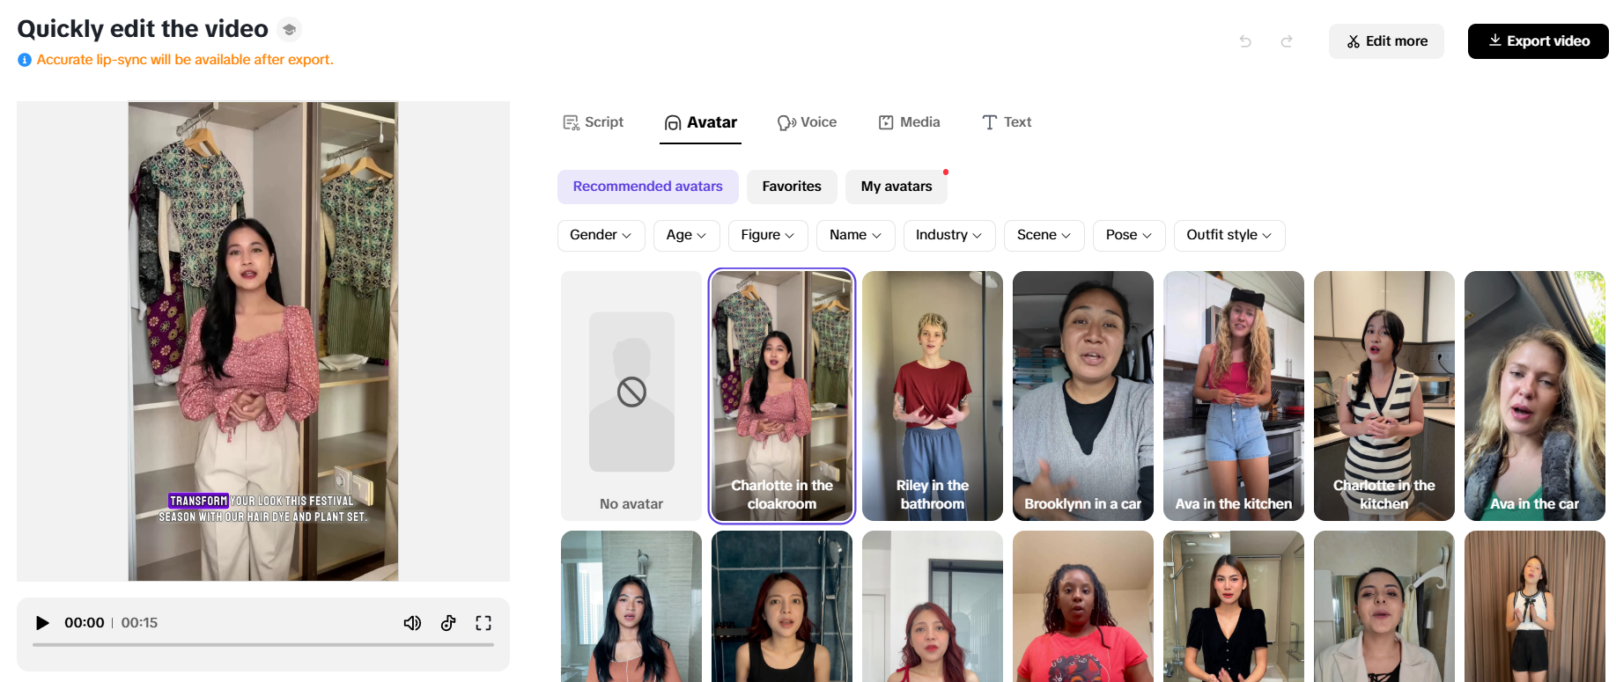Click the Export video button
1616x682 pixels.
(x=1539, y=41)
